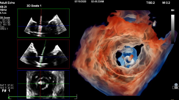This screenshot has width=179, height=100.
Task: Click the '07/19/2020' date text
Action: point(80,2)
